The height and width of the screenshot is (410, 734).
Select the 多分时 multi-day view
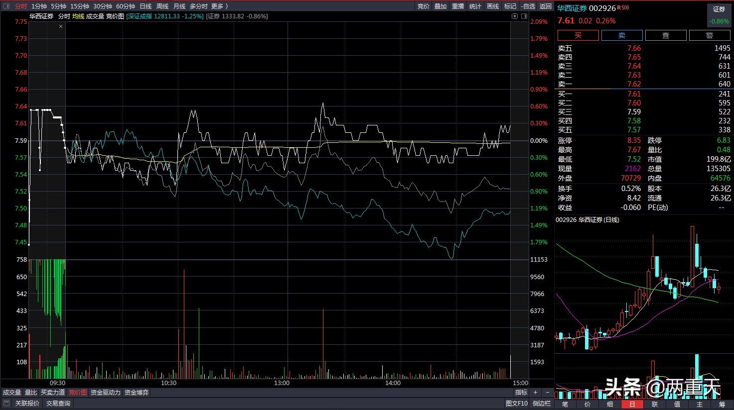tap(199, 6)
